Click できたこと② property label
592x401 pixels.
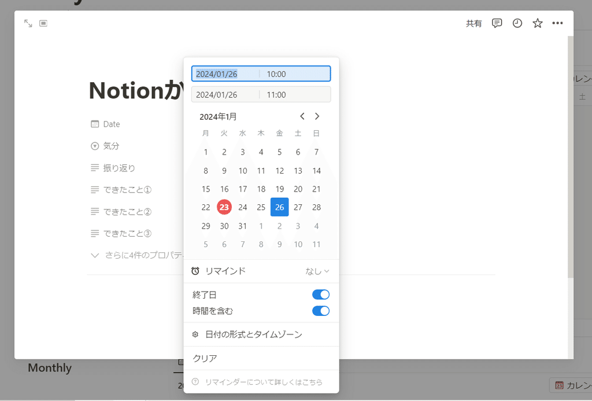(127, 212)
